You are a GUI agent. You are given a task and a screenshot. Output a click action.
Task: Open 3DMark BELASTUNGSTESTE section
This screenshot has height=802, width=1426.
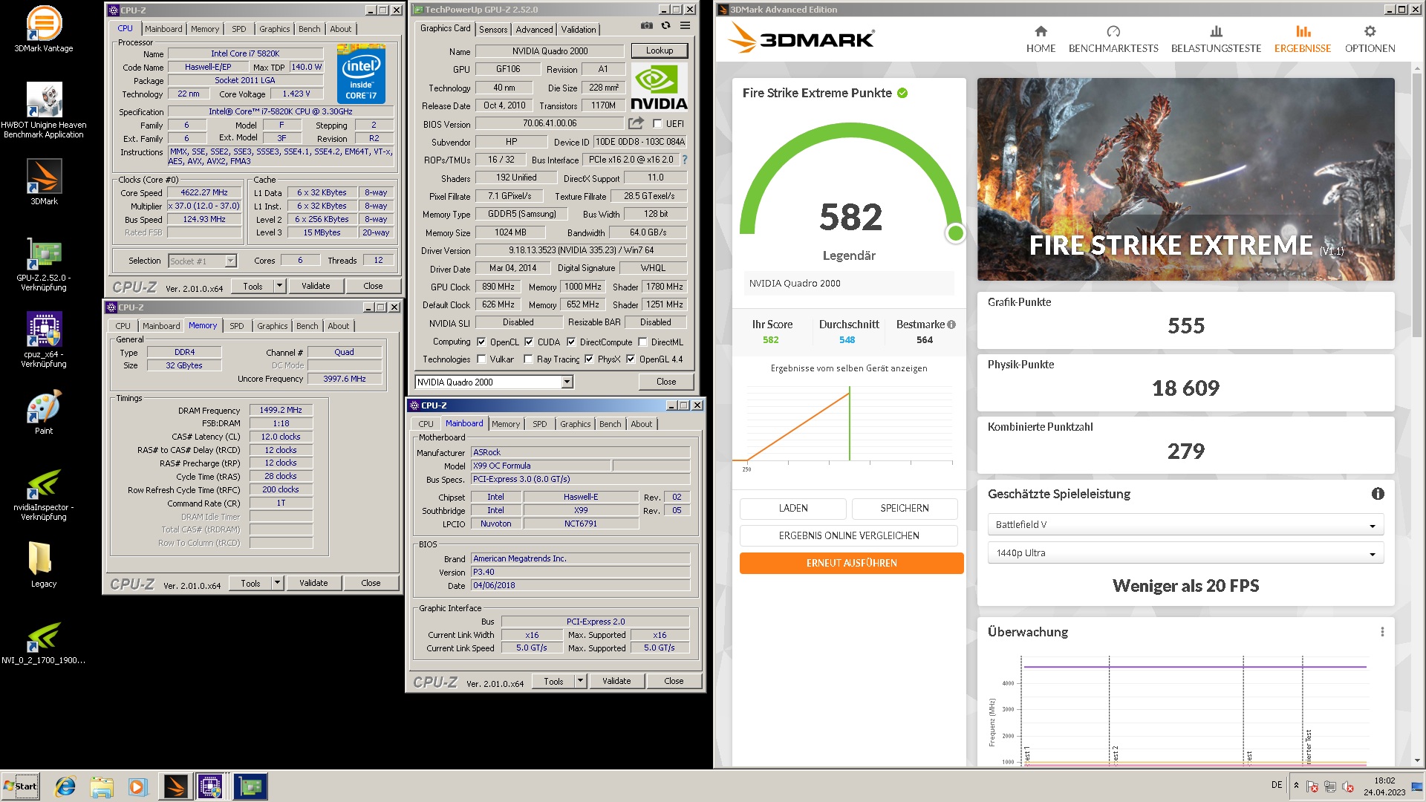point(1216,39)
